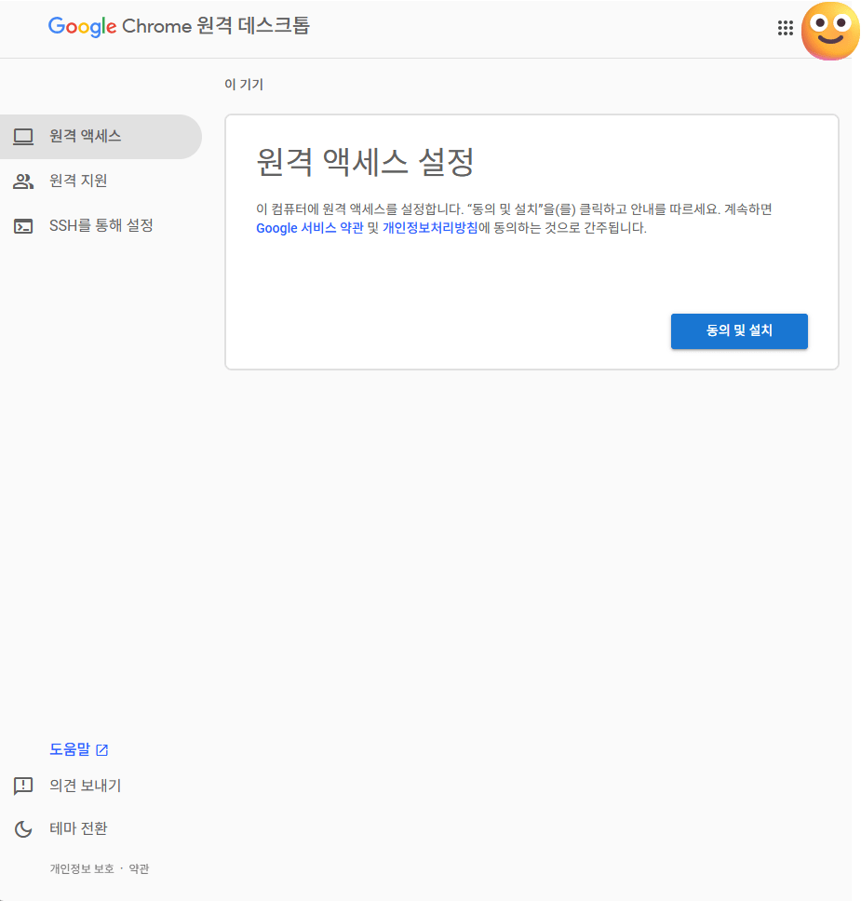This screenshot has width=861, height=901.
Task: Click the Google logo in the header
Action: pos(82,26)
